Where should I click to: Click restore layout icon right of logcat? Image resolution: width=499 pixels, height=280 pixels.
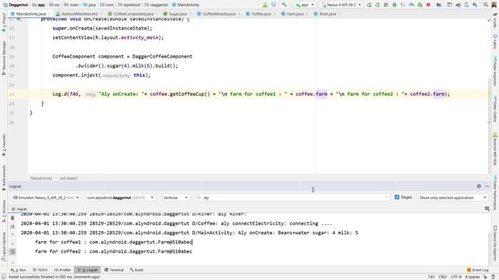487,208
